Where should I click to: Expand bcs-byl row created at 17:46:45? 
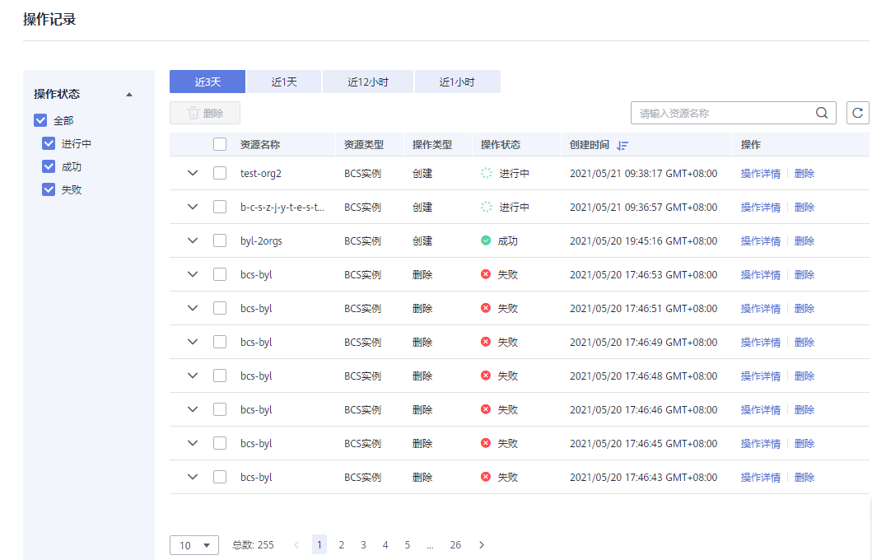(x=193, y=443)
